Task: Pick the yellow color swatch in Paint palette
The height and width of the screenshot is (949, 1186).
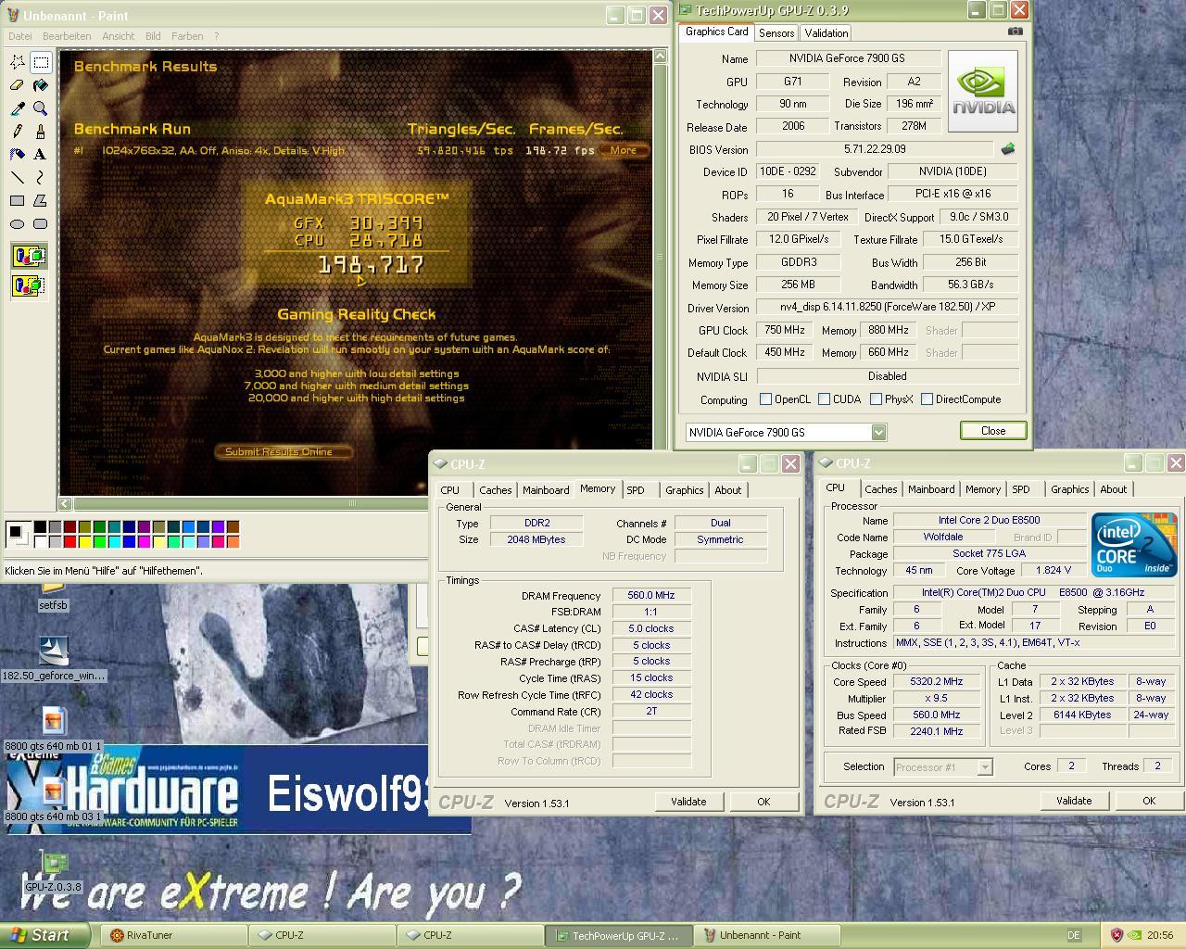Action: (84, 541)
